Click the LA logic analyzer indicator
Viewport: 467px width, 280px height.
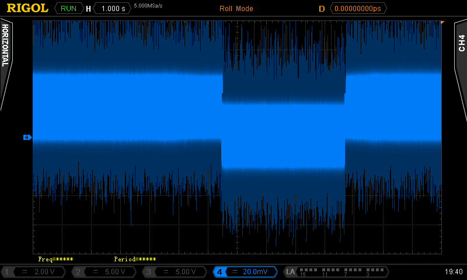pos(336,272)
